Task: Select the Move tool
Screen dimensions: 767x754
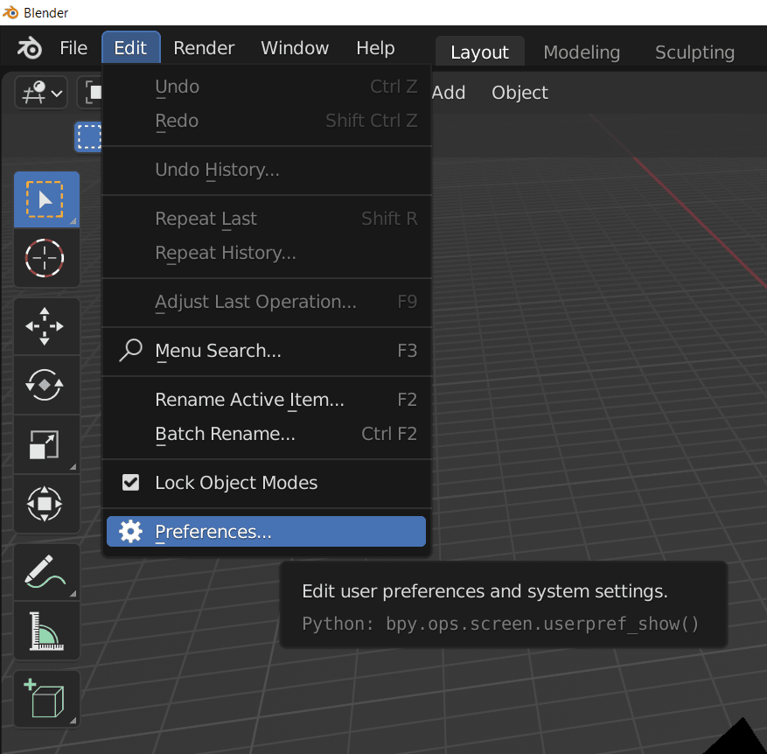Action: coord(46,326)
